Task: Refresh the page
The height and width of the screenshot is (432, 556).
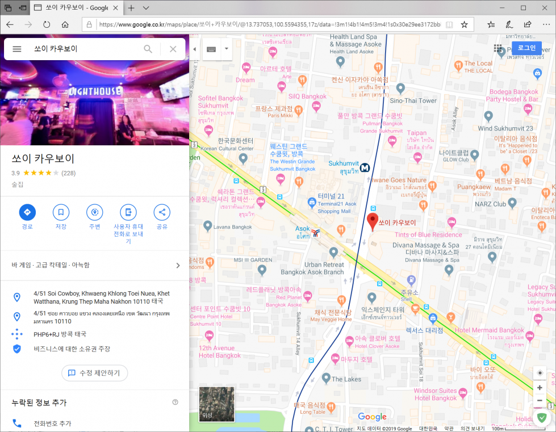Action: pyautogui.click(x=47, y=24)
